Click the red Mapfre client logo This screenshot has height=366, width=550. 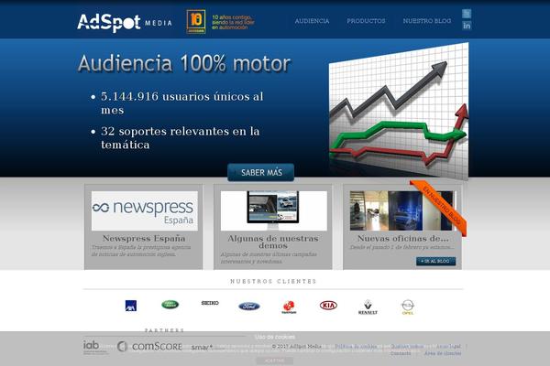click(x=289, y=307)
